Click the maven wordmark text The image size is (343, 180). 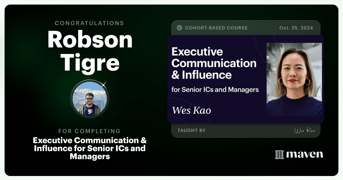tap(305, 155)
